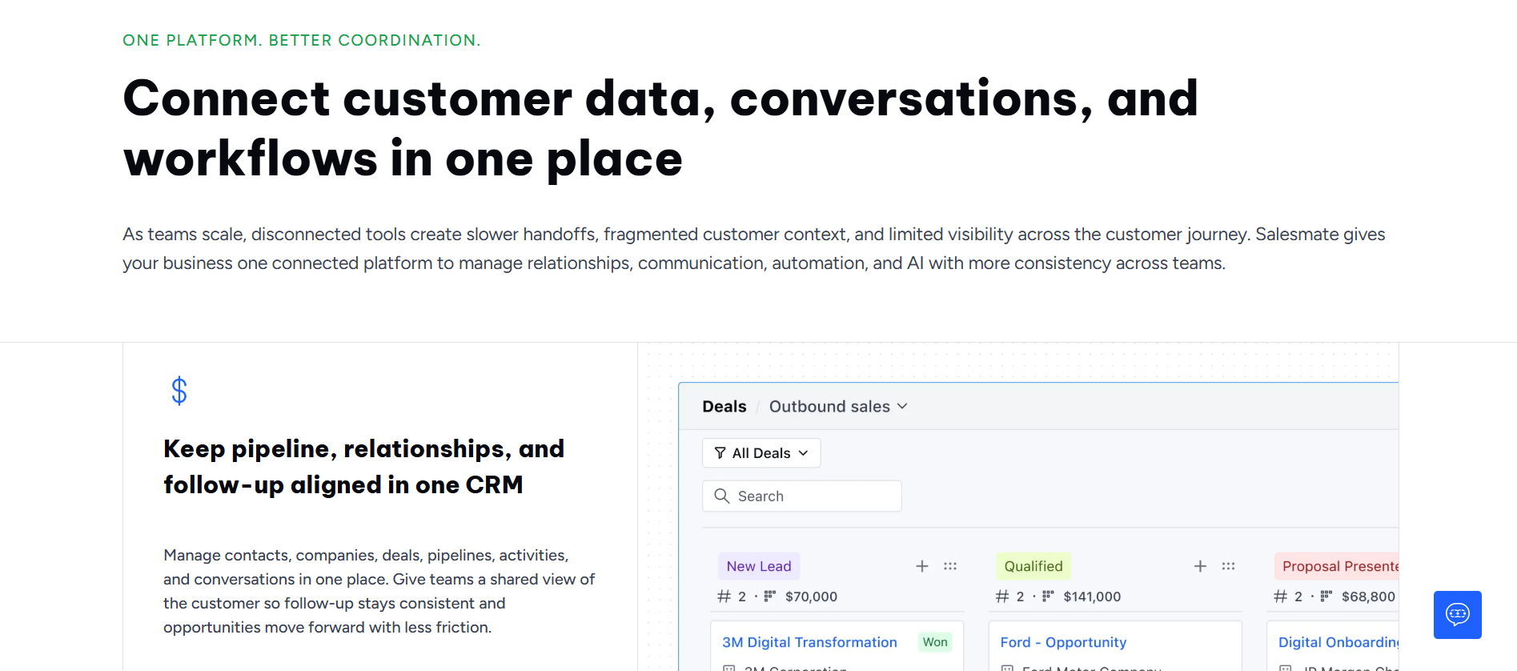Viewport: 1517px width, 671px height.
Task: Add a deal to Qualified column
Action: pyautogui.click(x=1200, y=566)
